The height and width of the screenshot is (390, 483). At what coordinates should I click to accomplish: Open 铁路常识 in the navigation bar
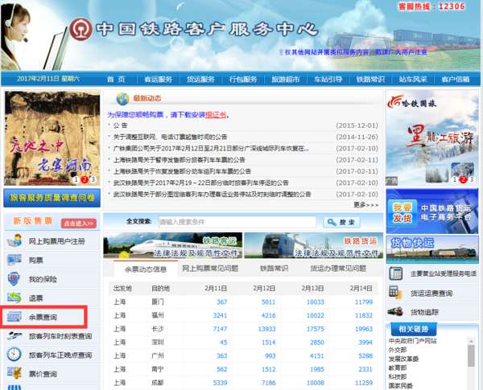point(370,79)
